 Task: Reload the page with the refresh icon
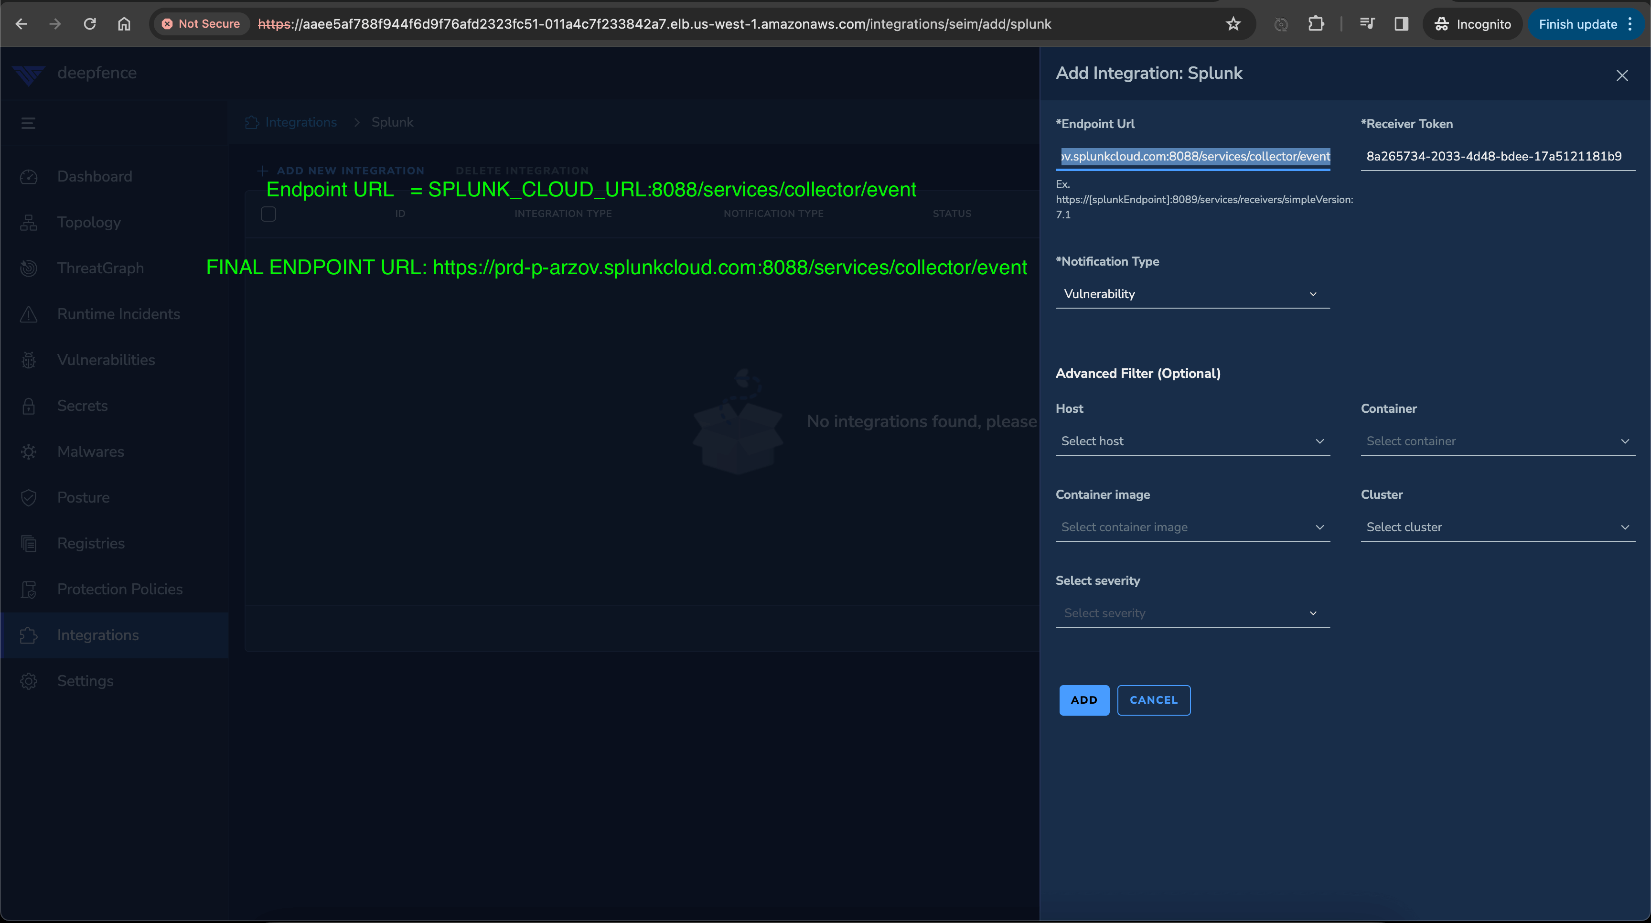[x=90, y=24]
